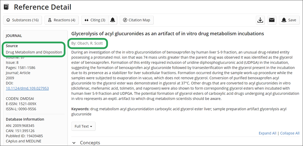Click the flask icon in Reactions
Image resolution: width=303 pixels, height=146 pixels.
[x=50, y=20]
